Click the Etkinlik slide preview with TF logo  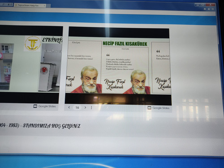coord(31,64)
